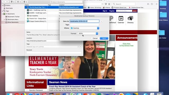
Task: Click Save in backup dialog
Action: (104, 38)
